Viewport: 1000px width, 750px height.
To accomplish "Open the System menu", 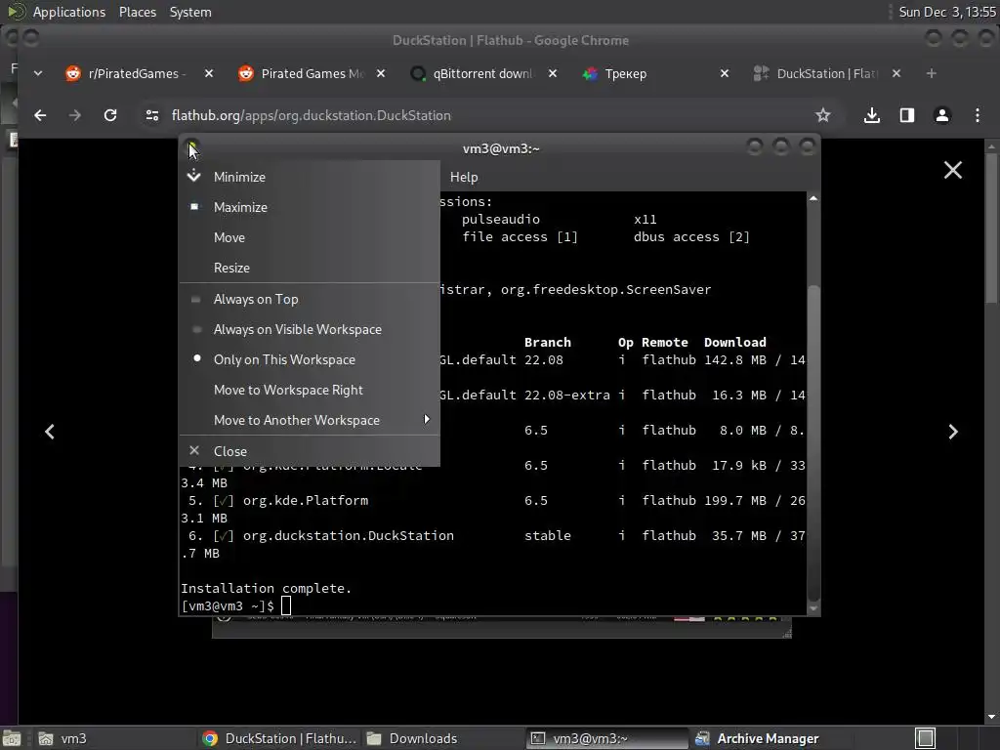I will [190, 12].
